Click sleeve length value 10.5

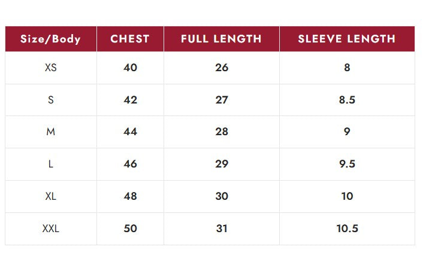click(347, 229)
